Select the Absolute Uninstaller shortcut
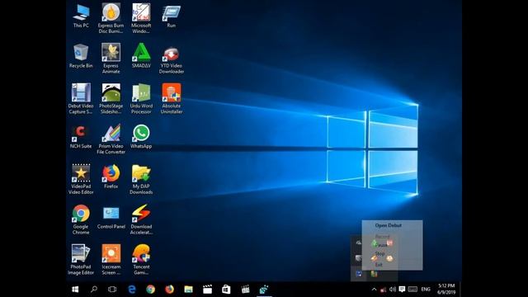Viewport: 528px width, 297px height. pyautogui.click(x=171, y=99)
